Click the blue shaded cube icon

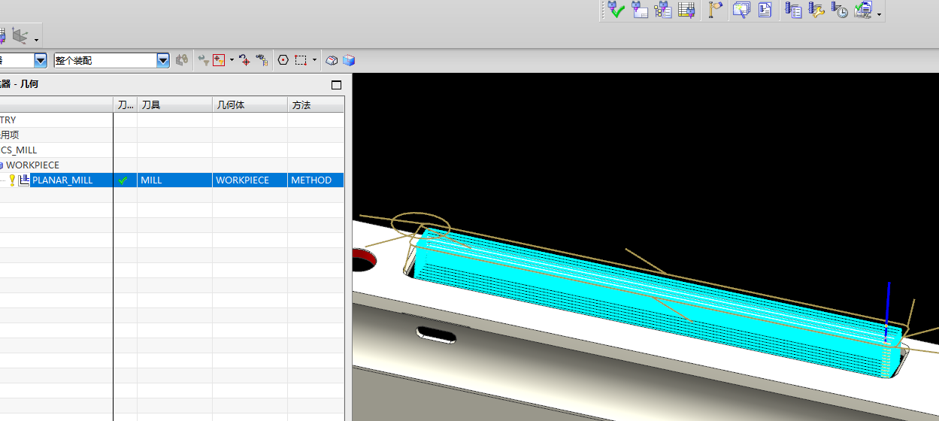[x=349, y=60]
